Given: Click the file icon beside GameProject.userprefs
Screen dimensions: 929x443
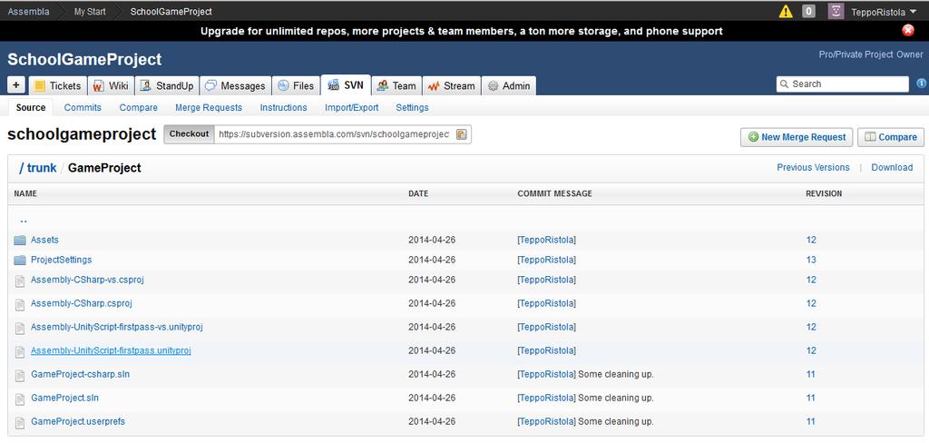Looking at the screenshot, I should (20, 423).
